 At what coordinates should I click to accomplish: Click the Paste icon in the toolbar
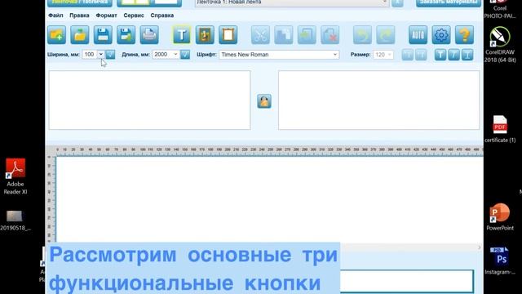pyautogui.click(x=307, y=34)
